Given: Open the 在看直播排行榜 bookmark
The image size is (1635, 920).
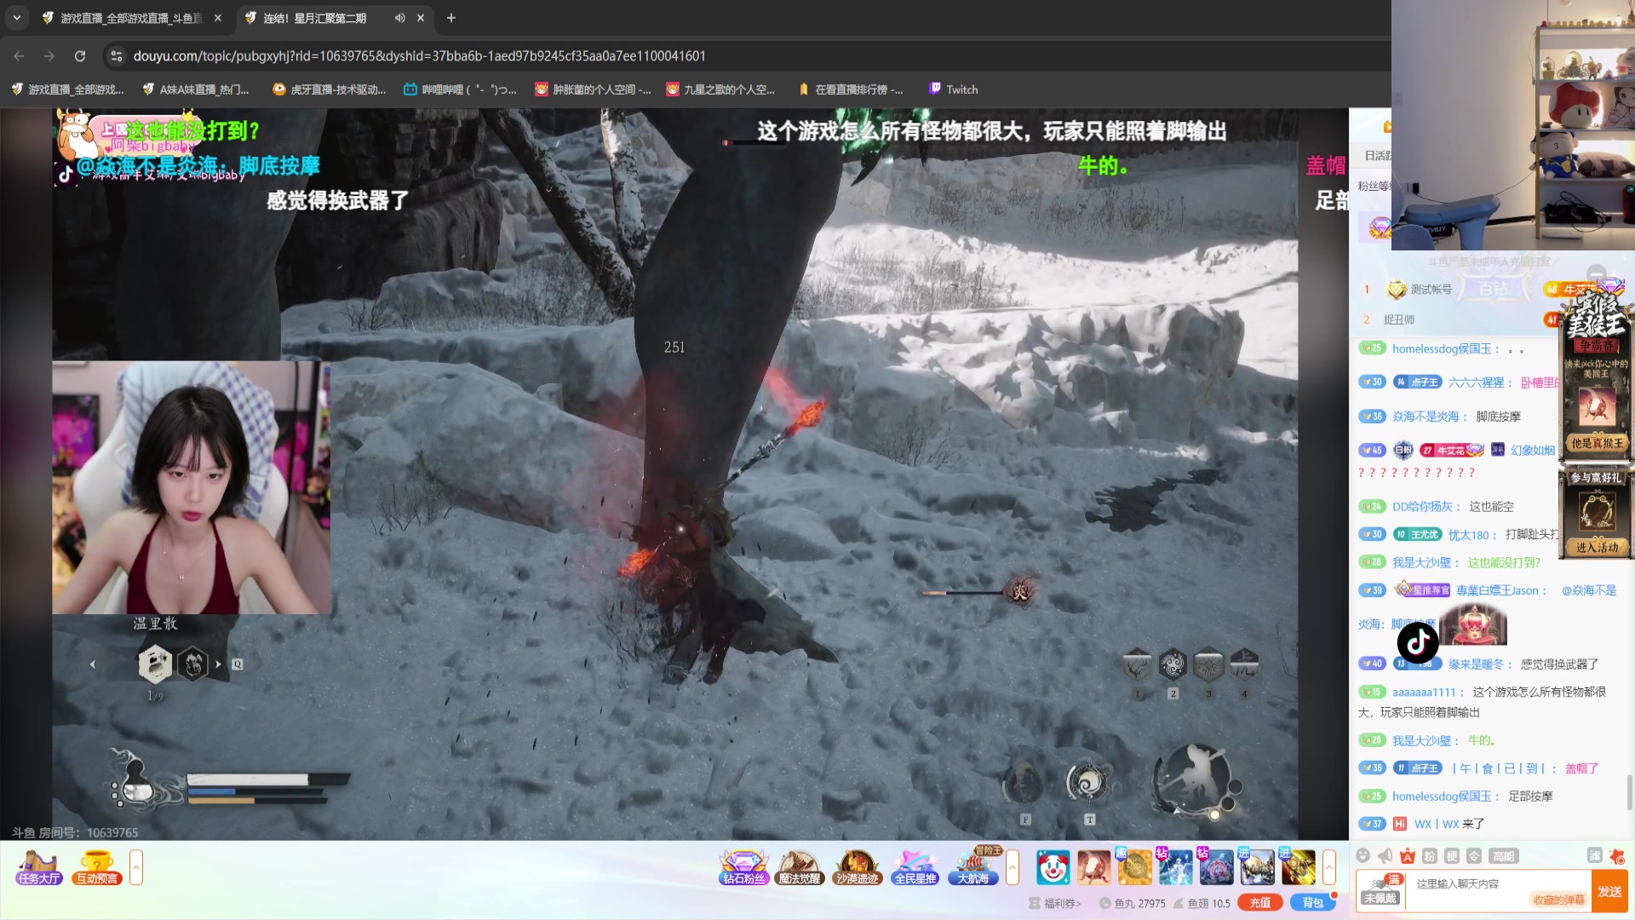Looking at the screenshot, I should (x=851, y=89).
